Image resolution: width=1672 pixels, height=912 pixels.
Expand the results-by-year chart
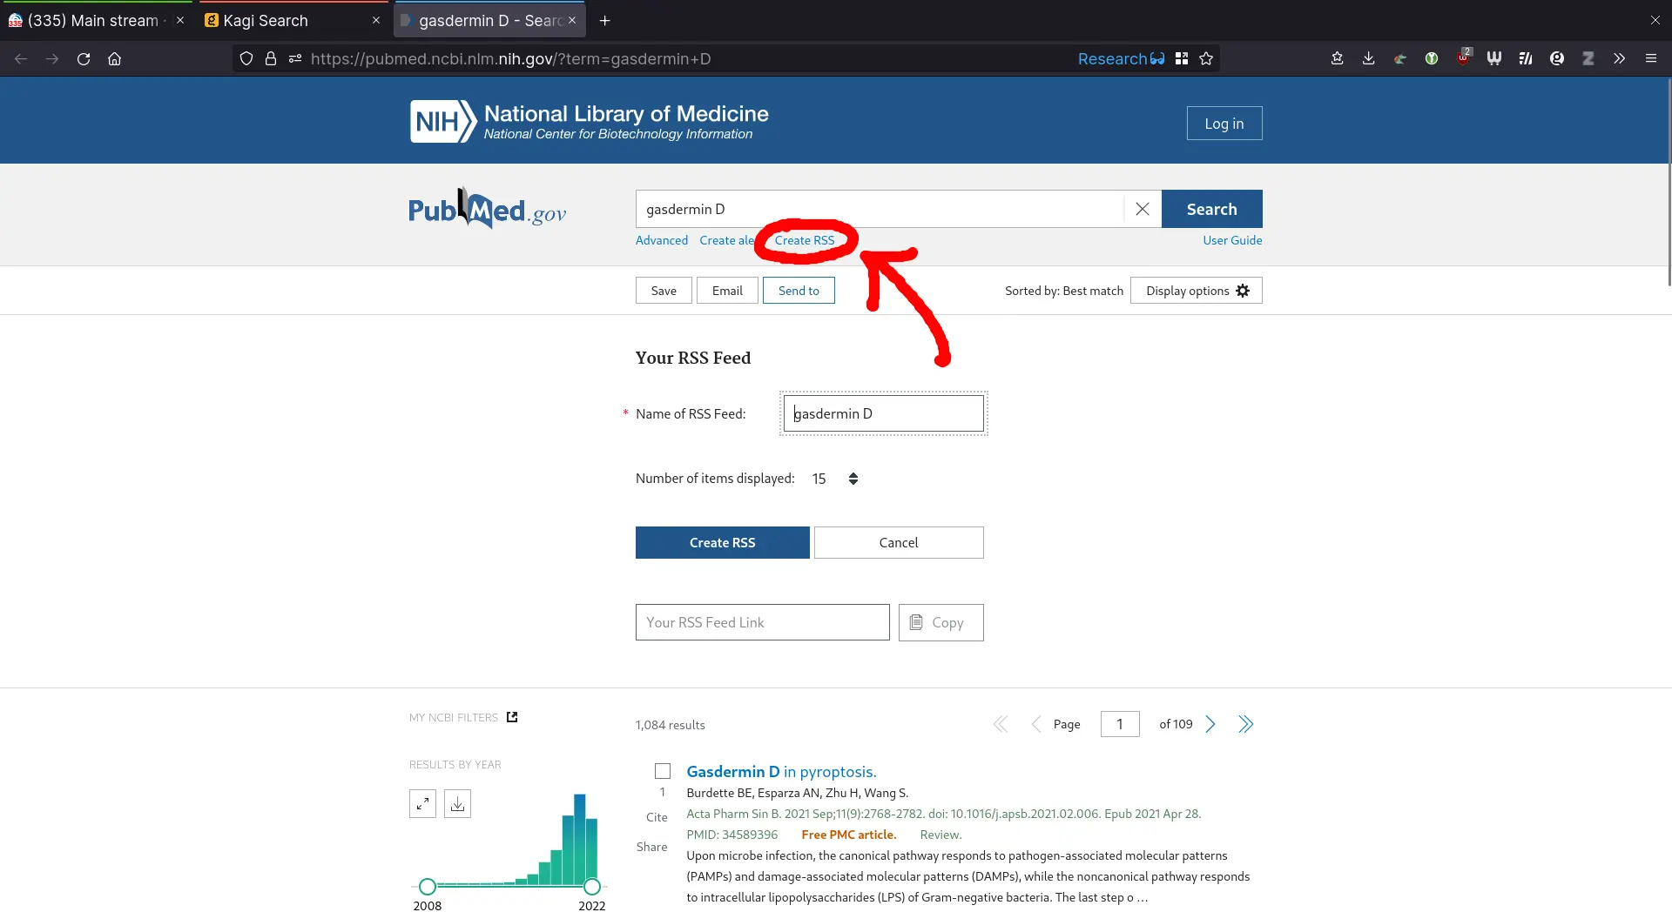point(422,803)
